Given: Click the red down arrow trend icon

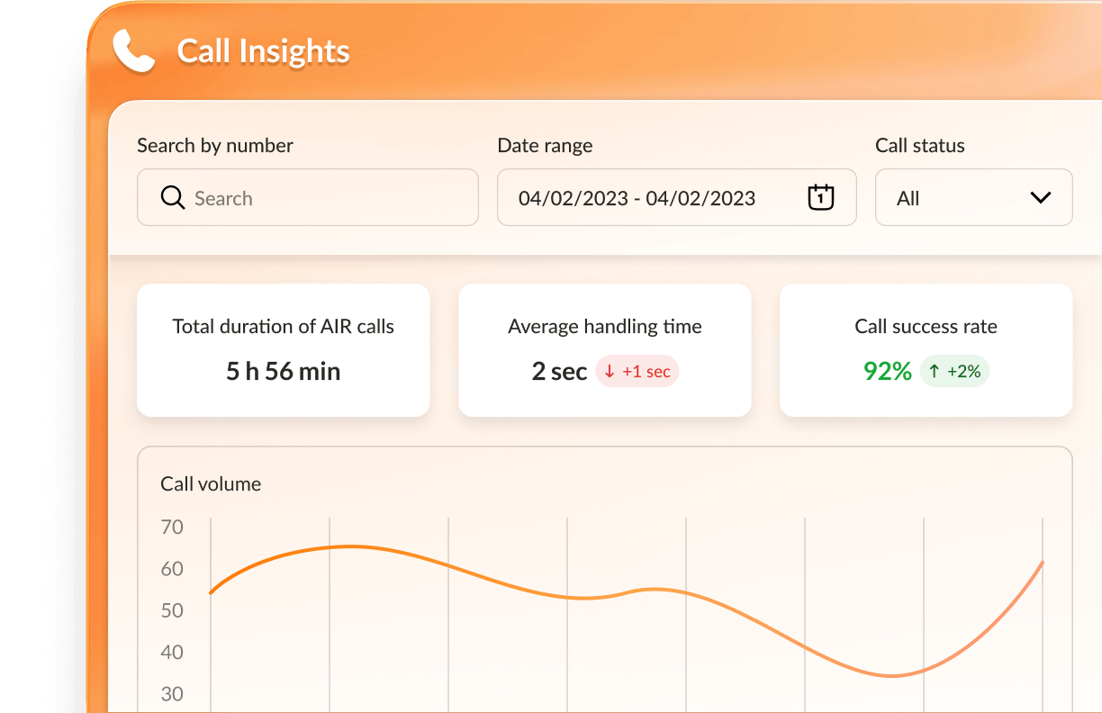Looking at the screenshot, I should tap(610, 372).
